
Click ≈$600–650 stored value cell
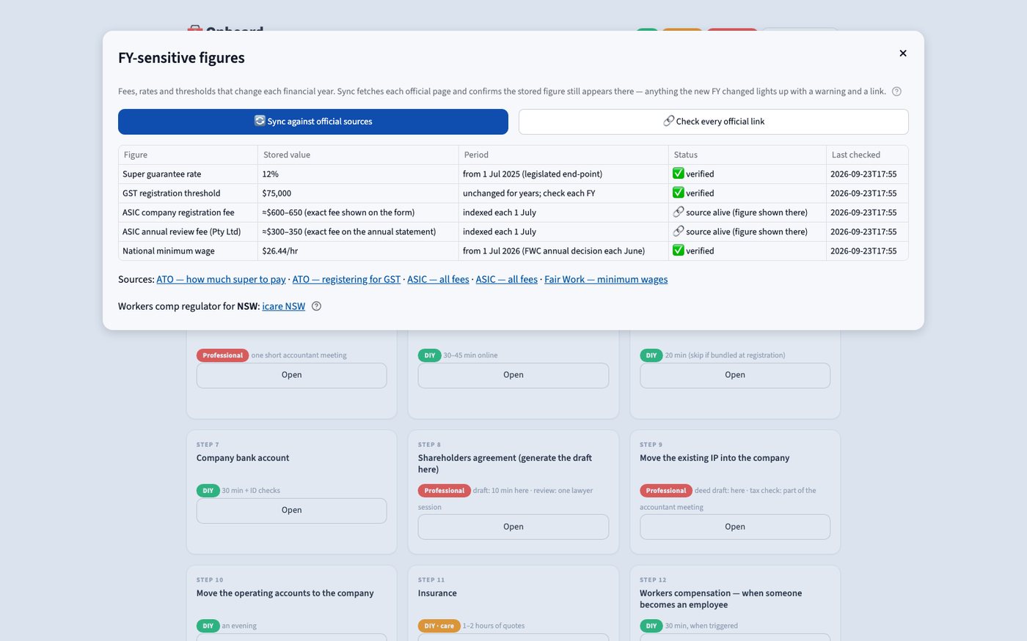click(358, 212)
